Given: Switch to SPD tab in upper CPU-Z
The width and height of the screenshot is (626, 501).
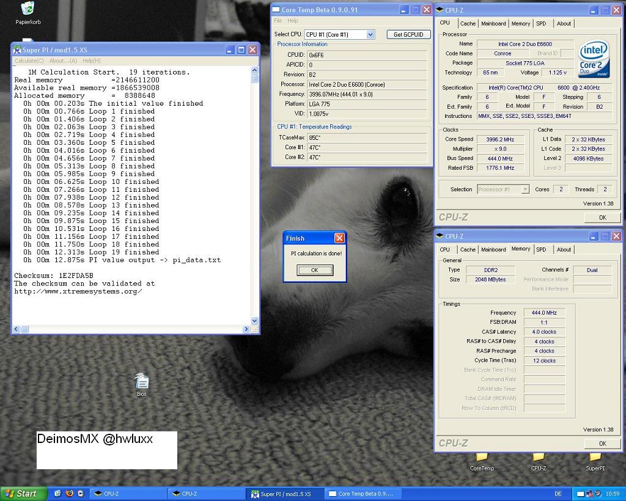Looking at the screenshot, I should click(541, 24).
